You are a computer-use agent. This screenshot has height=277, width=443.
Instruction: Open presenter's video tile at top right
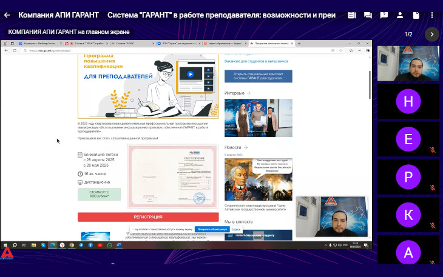pos(408,64)
